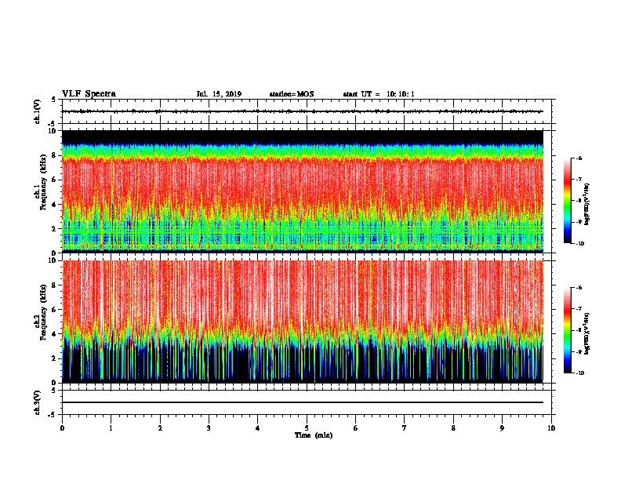Click the ch.2 spectrogram plot
Image resolution: width=621 pixels, height=480 pixels.
pyautogui.click(x=303, y=322)
